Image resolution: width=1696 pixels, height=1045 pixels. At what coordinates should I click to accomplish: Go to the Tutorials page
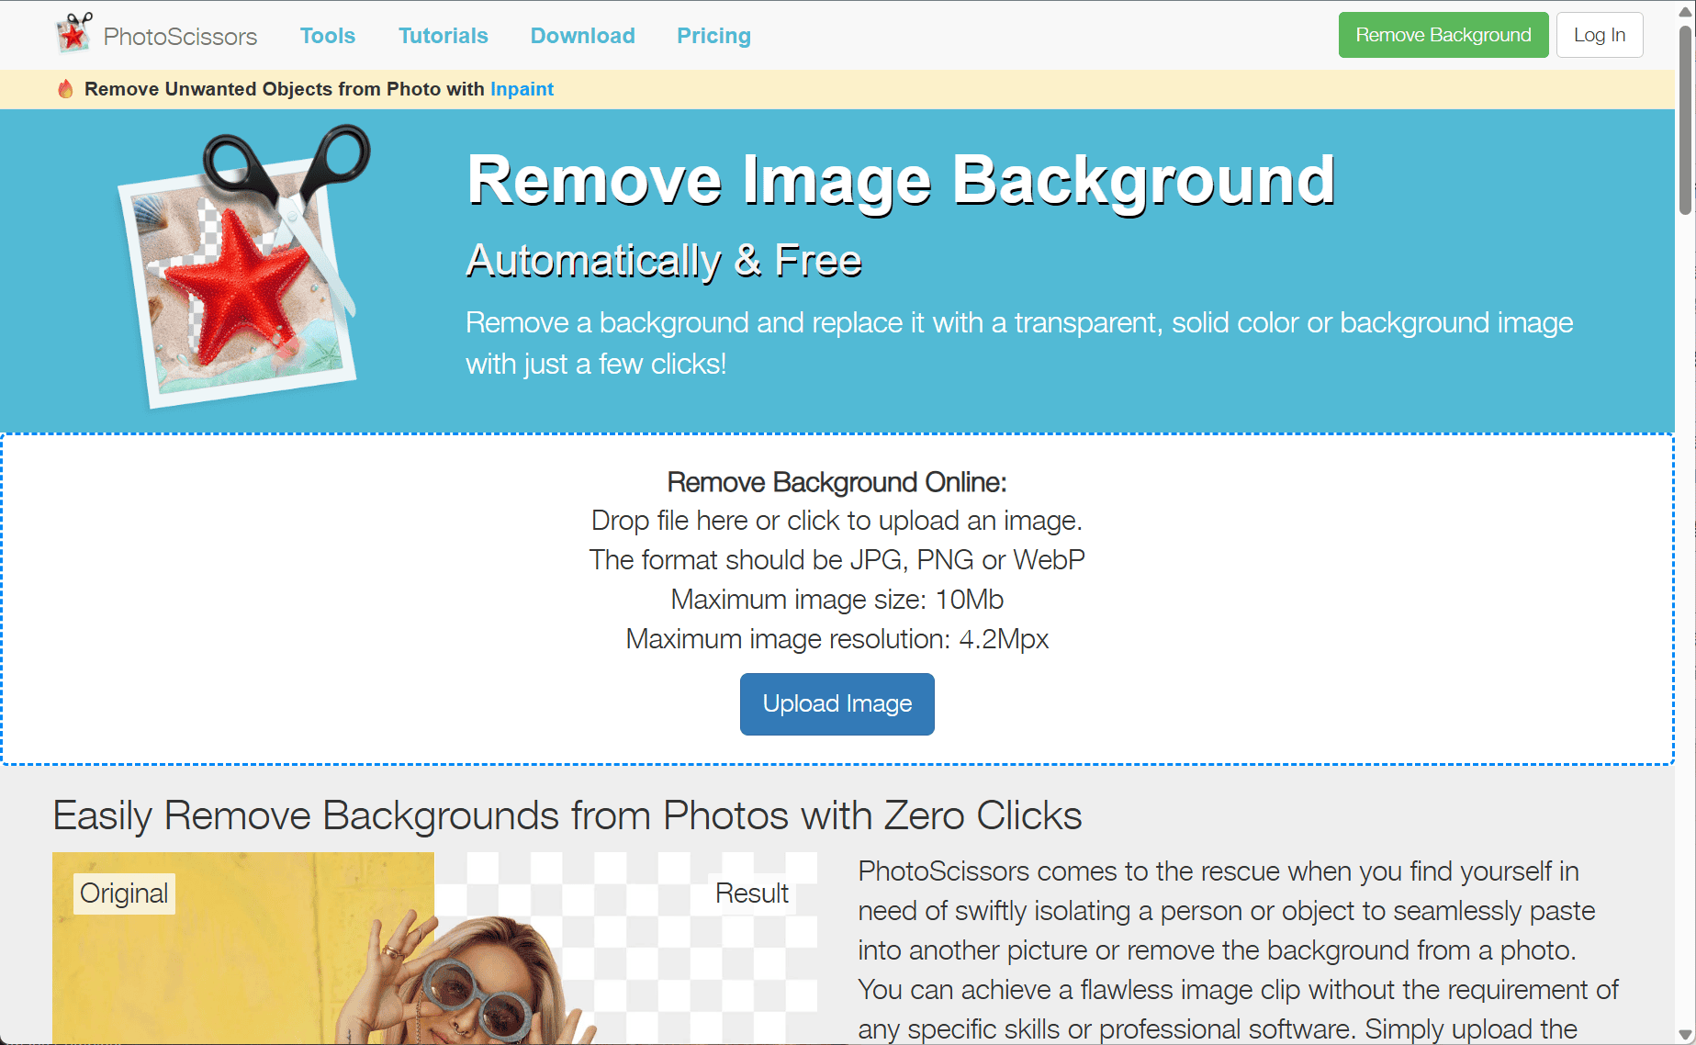click(443, 36)
